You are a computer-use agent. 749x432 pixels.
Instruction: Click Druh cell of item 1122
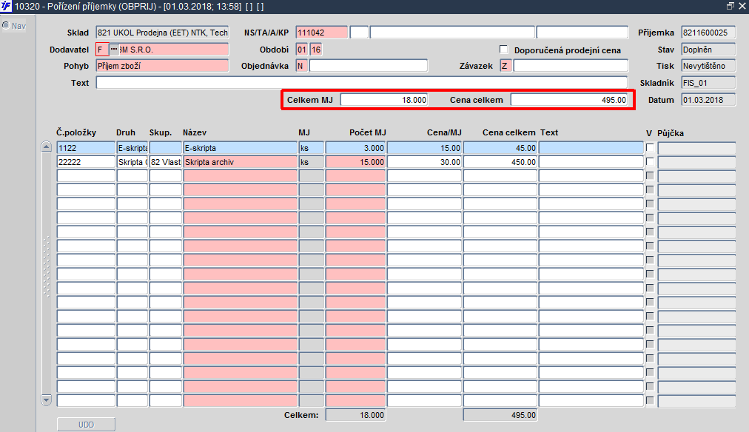pyautogui.click(x=132, y=148)
